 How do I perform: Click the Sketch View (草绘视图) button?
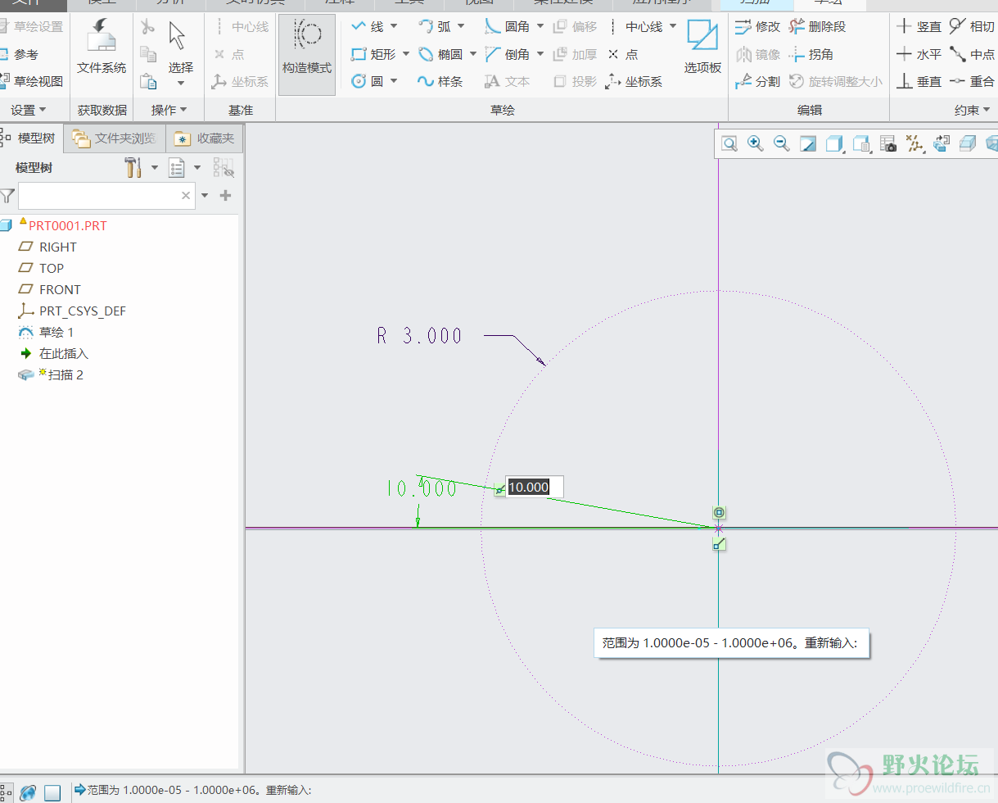(32, 81)
